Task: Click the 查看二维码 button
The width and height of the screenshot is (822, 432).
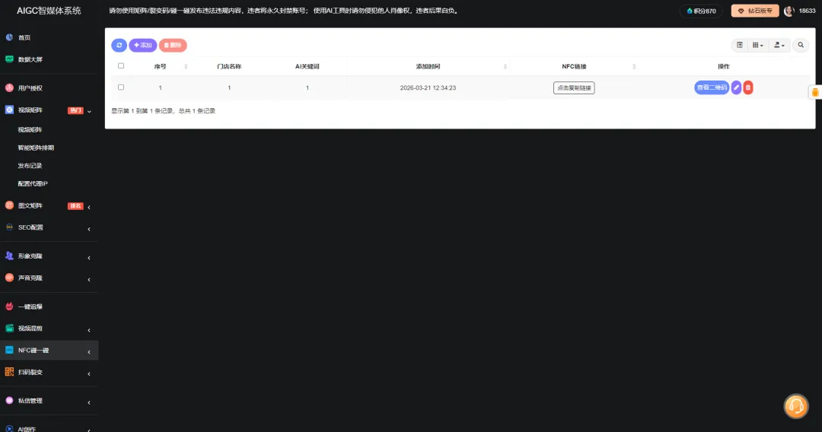Action: pos(712,87)
